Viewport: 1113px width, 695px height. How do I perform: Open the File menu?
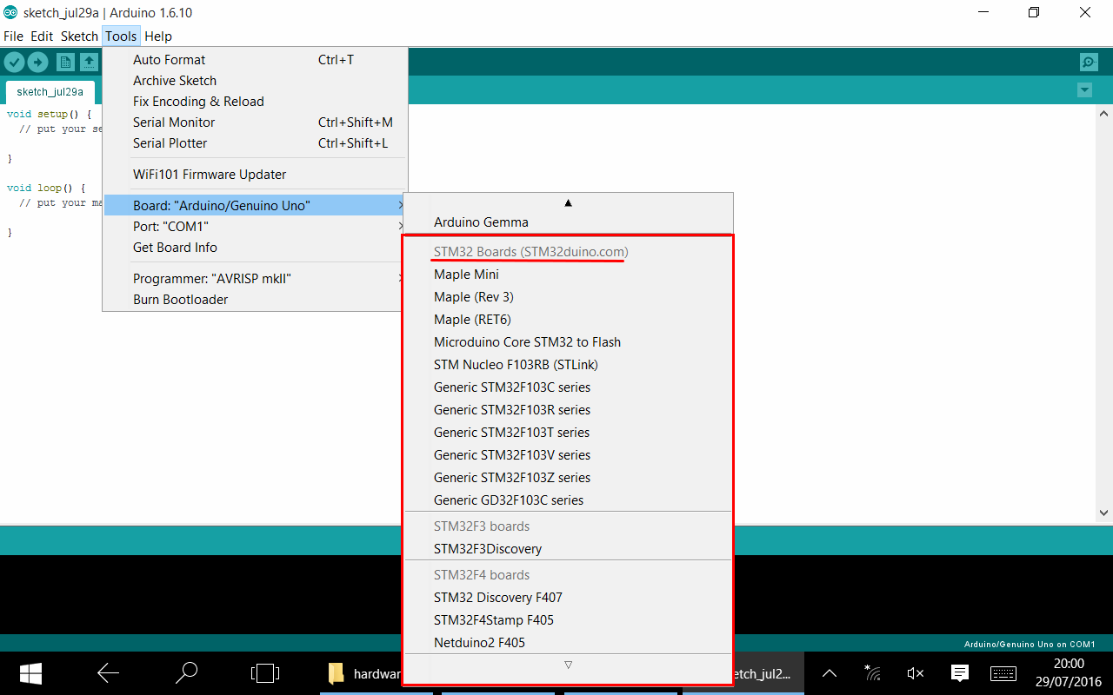coord(13,36)
